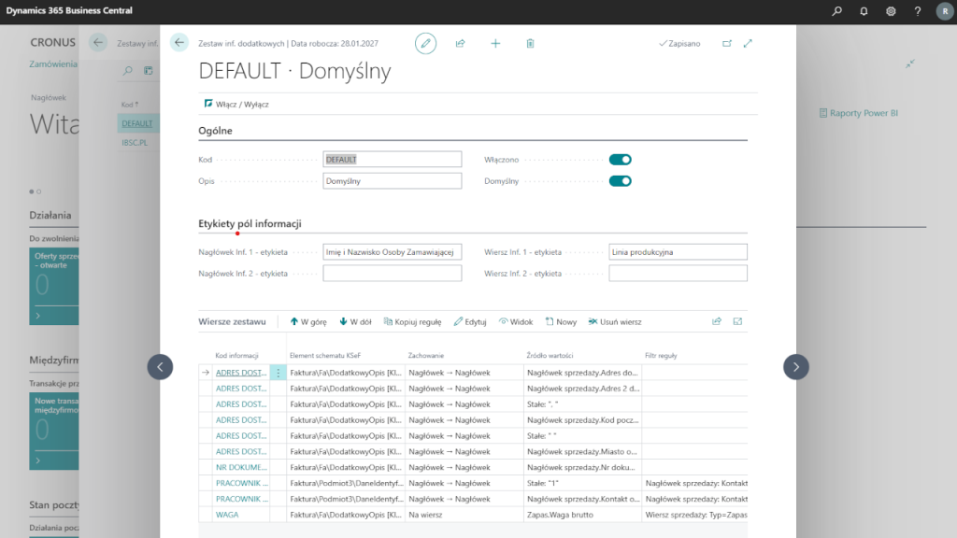Open the settings gear in top bar

pyautogui.click(x=891, y=11)
